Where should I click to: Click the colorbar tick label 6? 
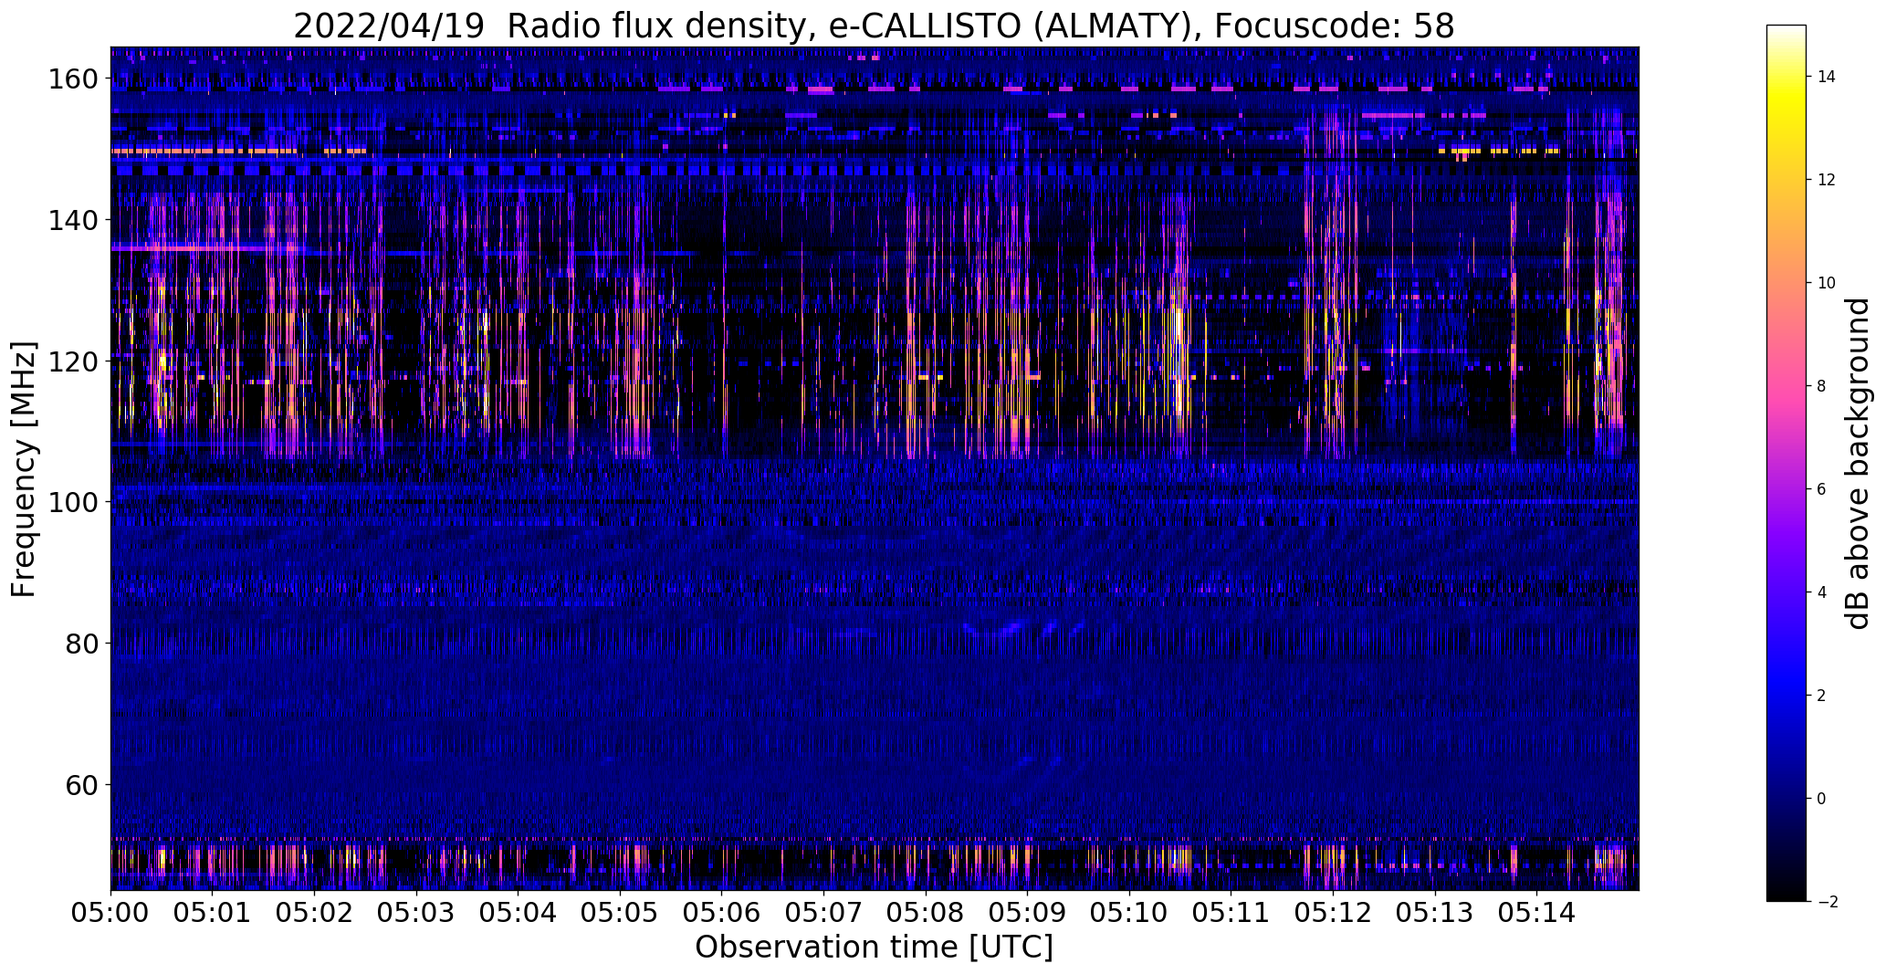[1822, 489]
